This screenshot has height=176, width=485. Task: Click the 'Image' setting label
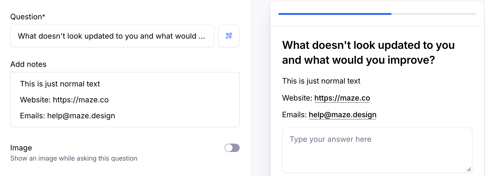click(x=21, y=148)
